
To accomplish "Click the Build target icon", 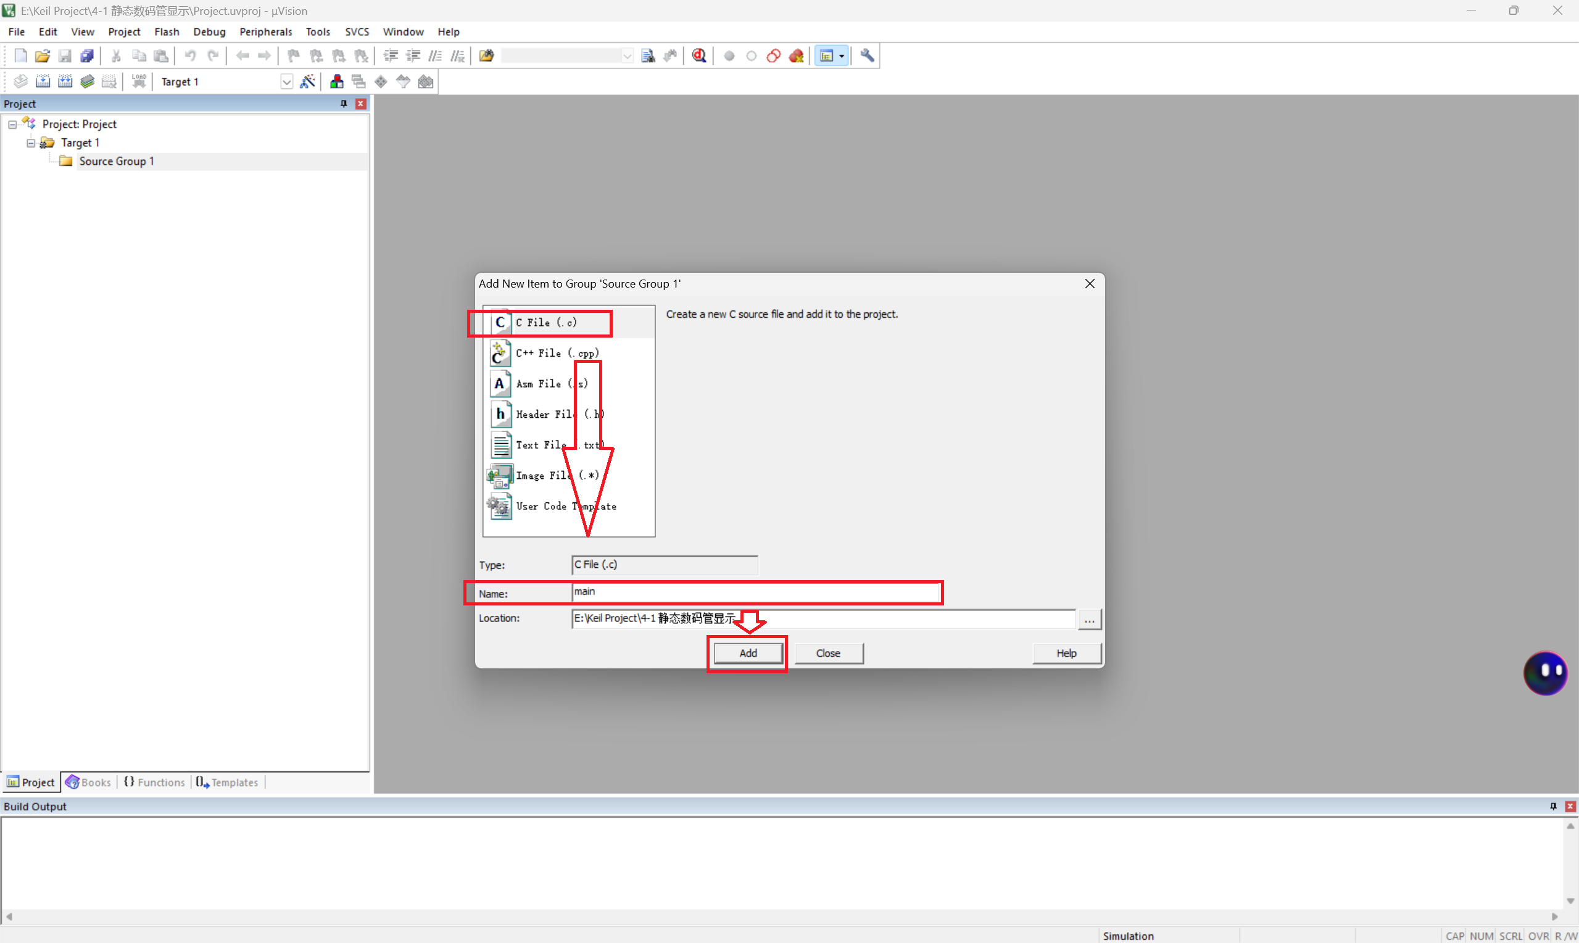I will pyautogui.click(x=43, y=81).
